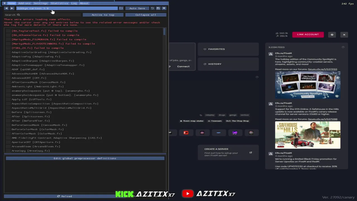Screen dimensions: 357x201
Task: Click the reset preset undo icon
Action: pos(152,8)
